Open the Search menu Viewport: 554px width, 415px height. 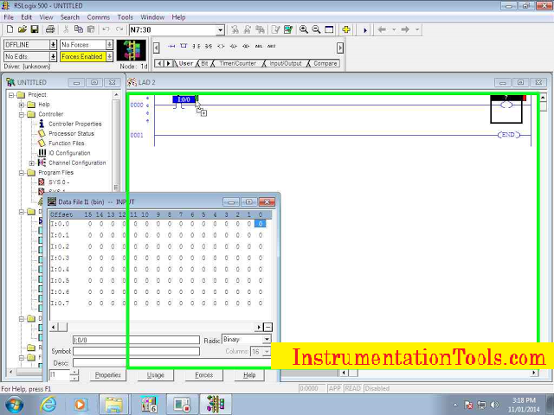pyautogui.click(x=69, y=17)
